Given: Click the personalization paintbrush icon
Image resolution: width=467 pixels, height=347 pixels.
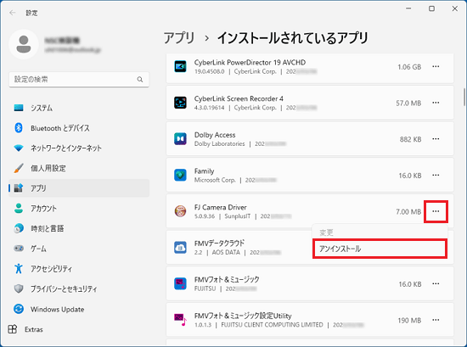Looking at the screenshot, I should [19, 168].
